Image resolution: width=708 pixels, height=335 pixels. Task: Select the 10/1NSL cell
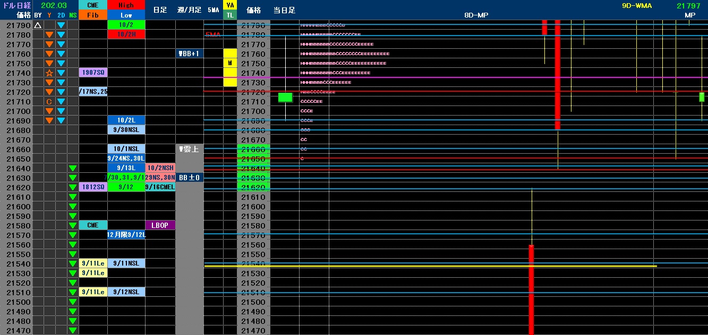coord(126,149)
